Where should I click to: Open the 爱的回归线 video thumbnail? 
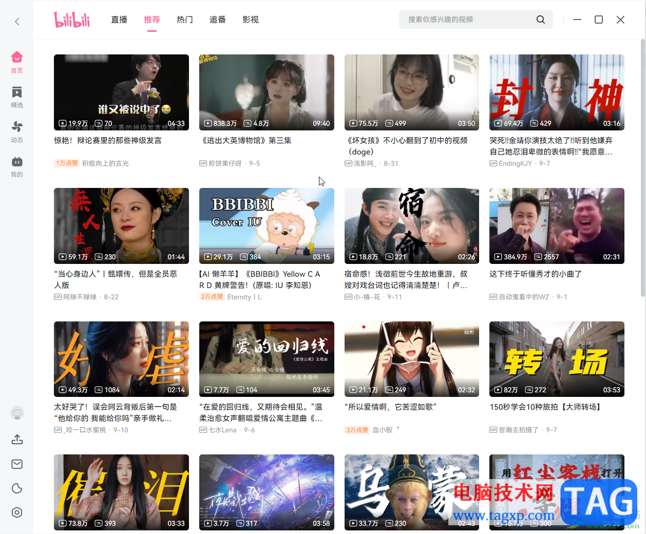coord(267,359)
